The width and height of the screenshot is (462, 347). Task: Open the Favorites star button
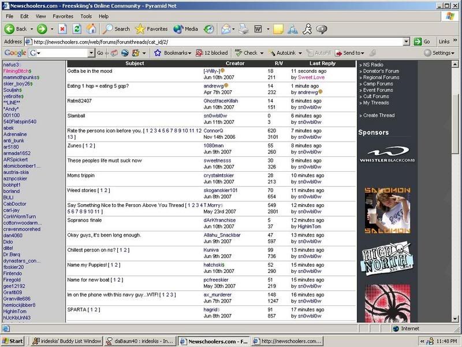coord(151,28)
